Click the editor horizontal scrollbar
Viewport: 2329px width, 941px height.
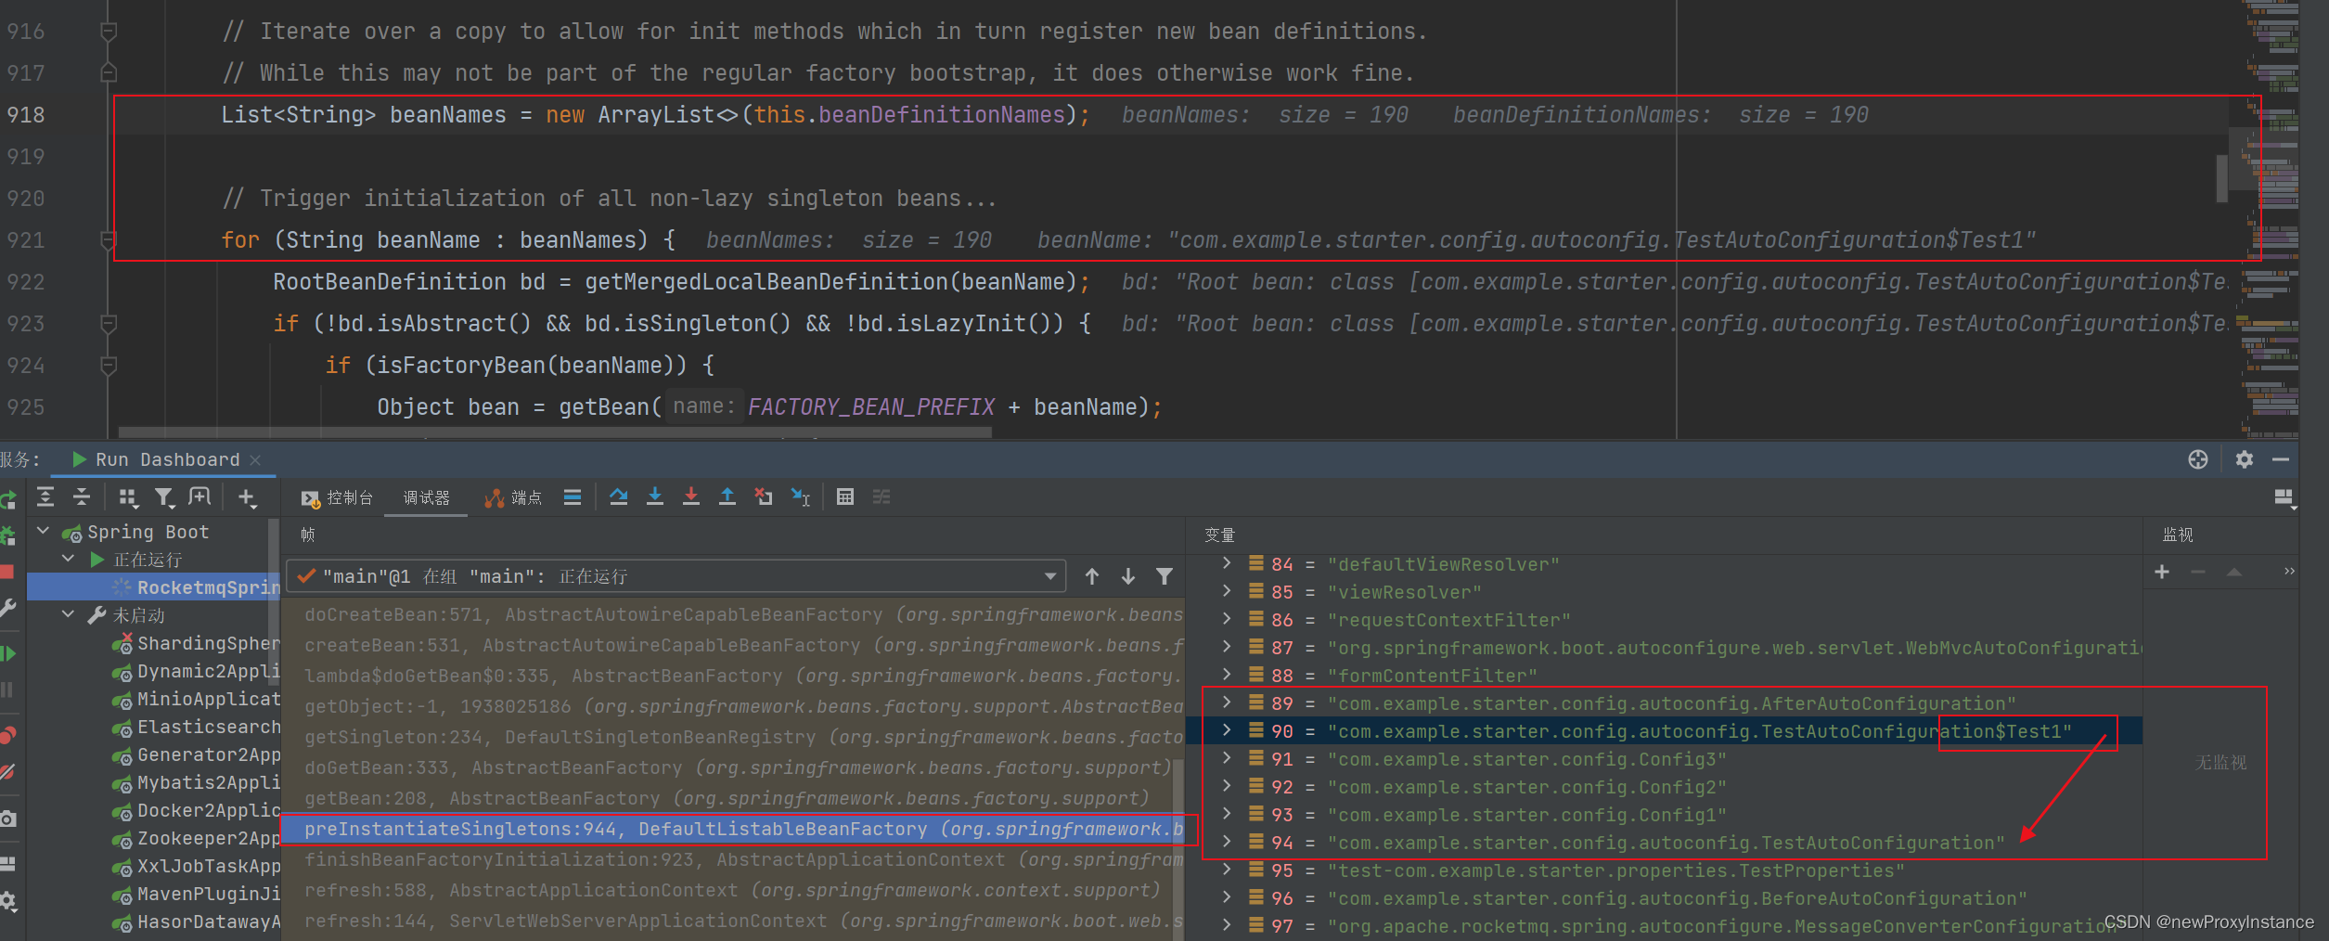pyautogui.click(x=555, y=432)
